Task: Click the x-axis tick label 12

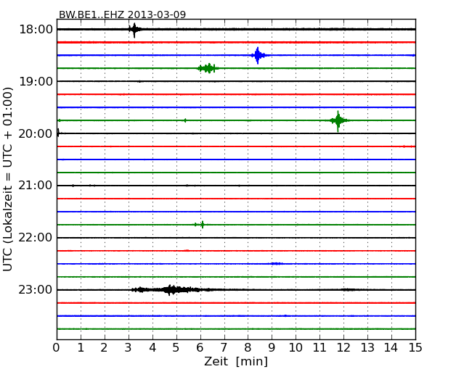Action: coord(343,348)
